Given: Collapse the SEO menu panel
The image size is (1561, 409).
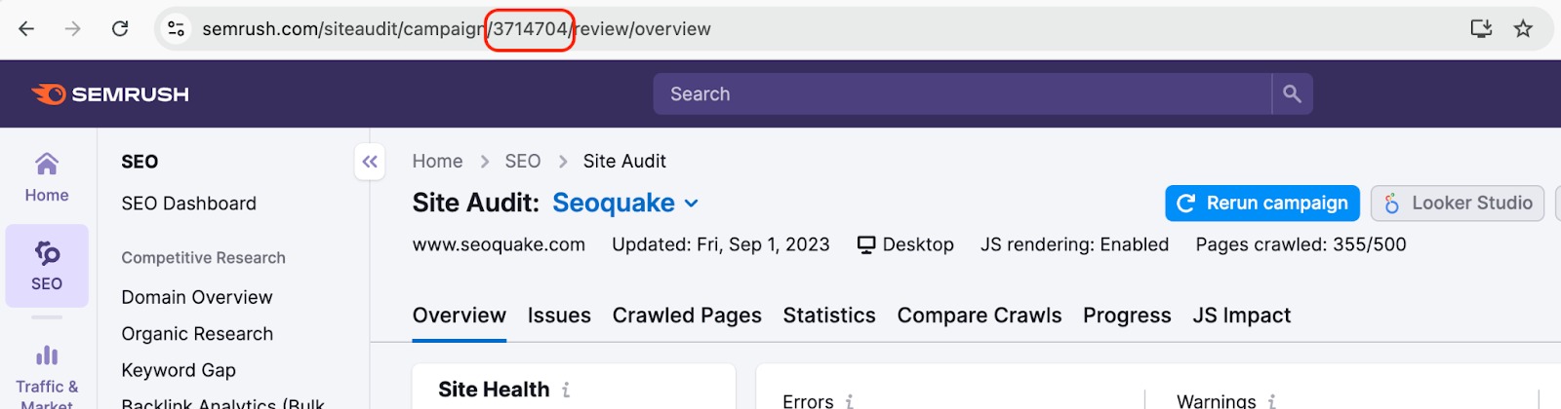Looking at the screenshot, I should pos(370,162).
